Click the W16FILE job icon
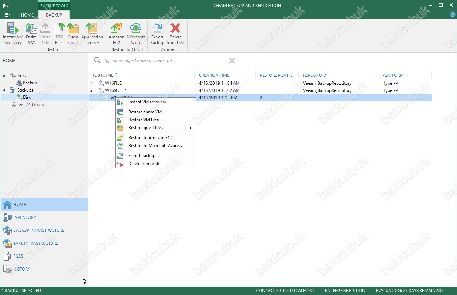 [100, 83]
